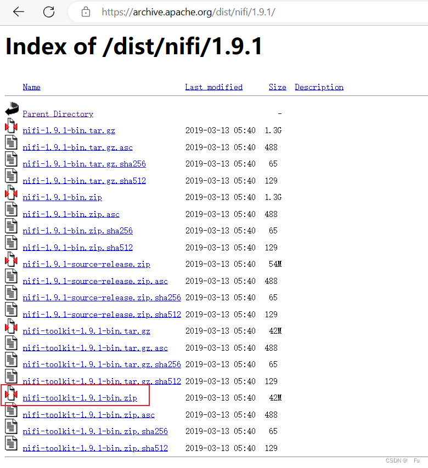Click archive icon beside nifi-1.9.1-bin.tar.gz
Image resolution: width=428 pixels, height=468 pixels.
(11, 125)
